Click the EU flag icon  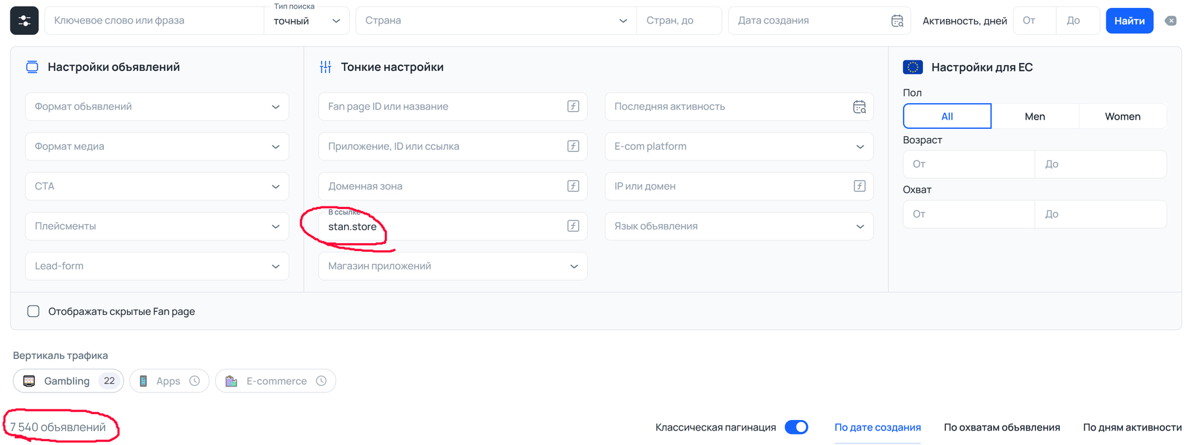point(913,67)
